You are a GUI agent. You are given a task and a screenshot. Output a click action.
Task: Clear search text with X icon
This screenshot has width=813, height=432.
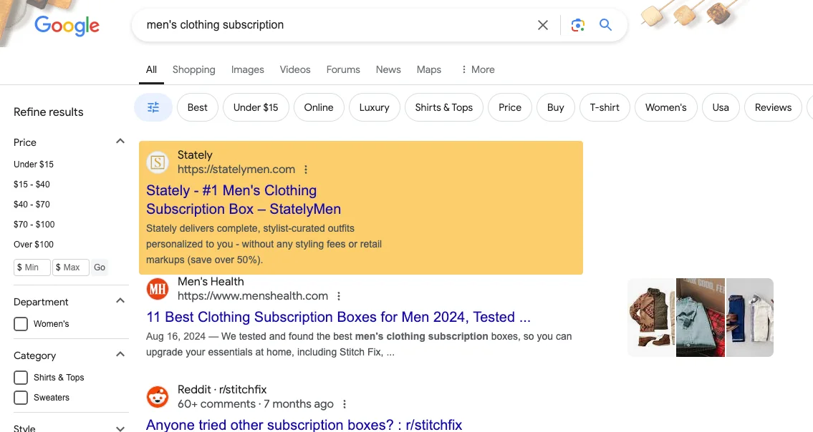(x=543, y=26)
